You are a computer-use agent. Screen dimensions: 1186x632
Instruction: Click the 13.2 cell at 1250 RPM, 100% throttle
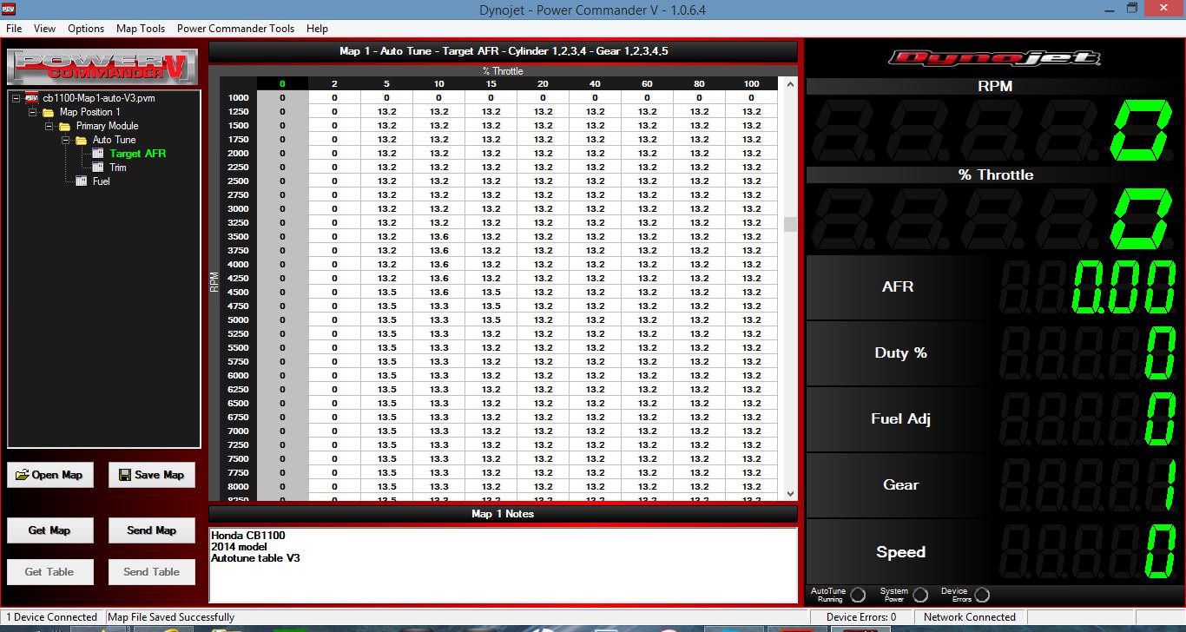pos(751,112)
